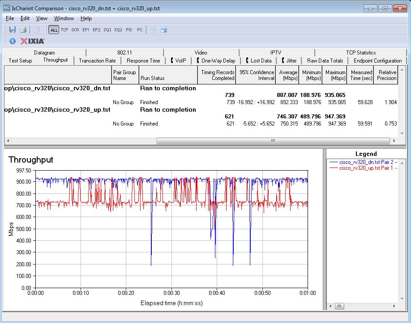Select the cisco_rv320_dn.tst test row
Viewport: 411px width, 323px height.
point(201,88)
